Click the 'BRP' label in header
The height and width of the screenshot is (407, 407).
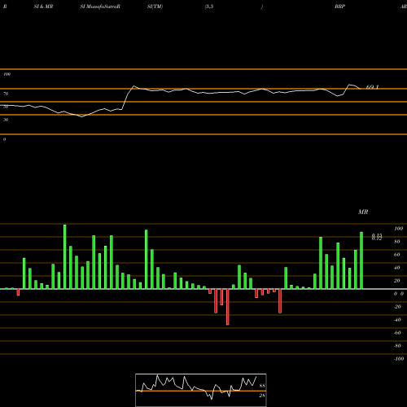pos(339,7)
